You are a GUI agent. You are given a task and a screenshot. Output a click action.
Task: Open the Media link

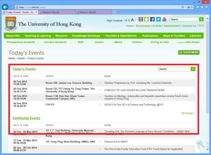118,42
